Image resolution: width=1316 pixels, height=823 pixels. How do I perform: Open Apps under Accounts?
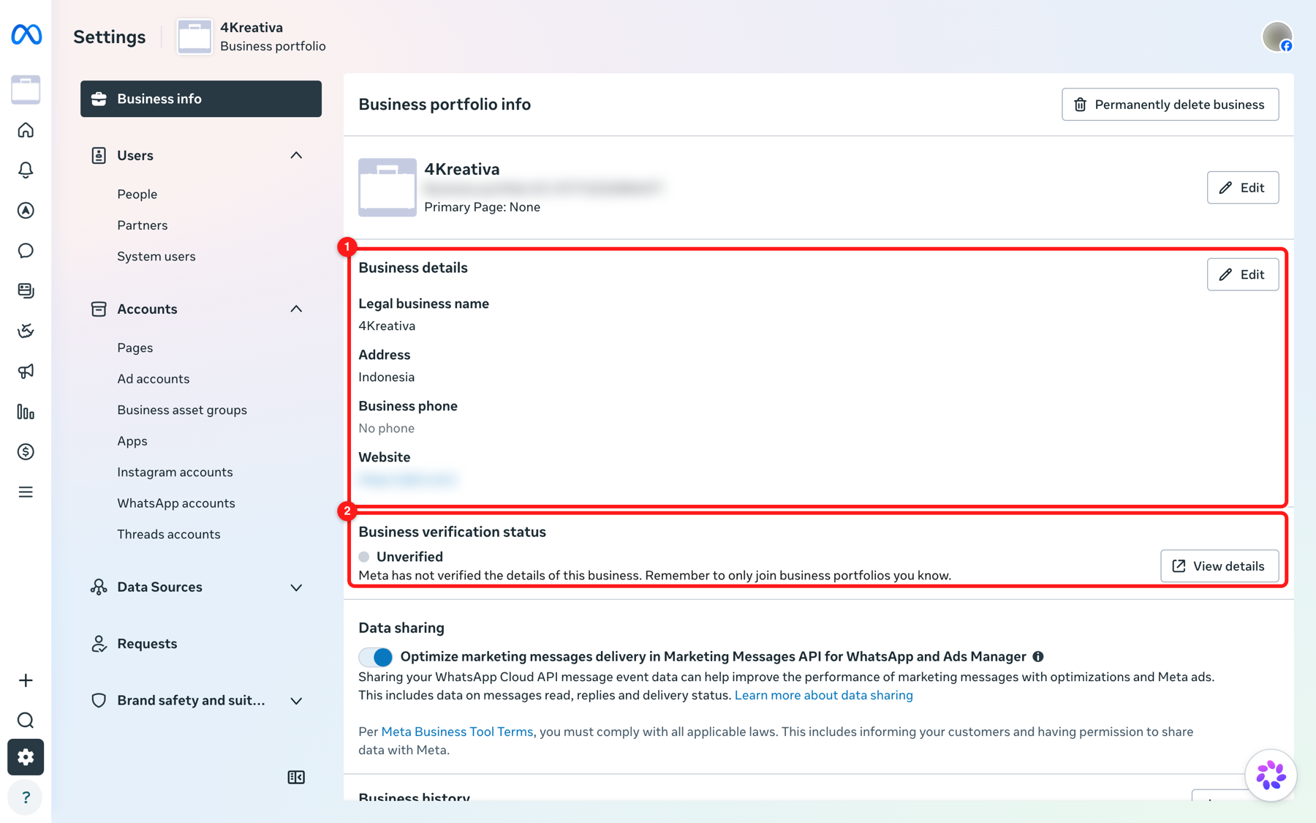click(x=132, y=441)
